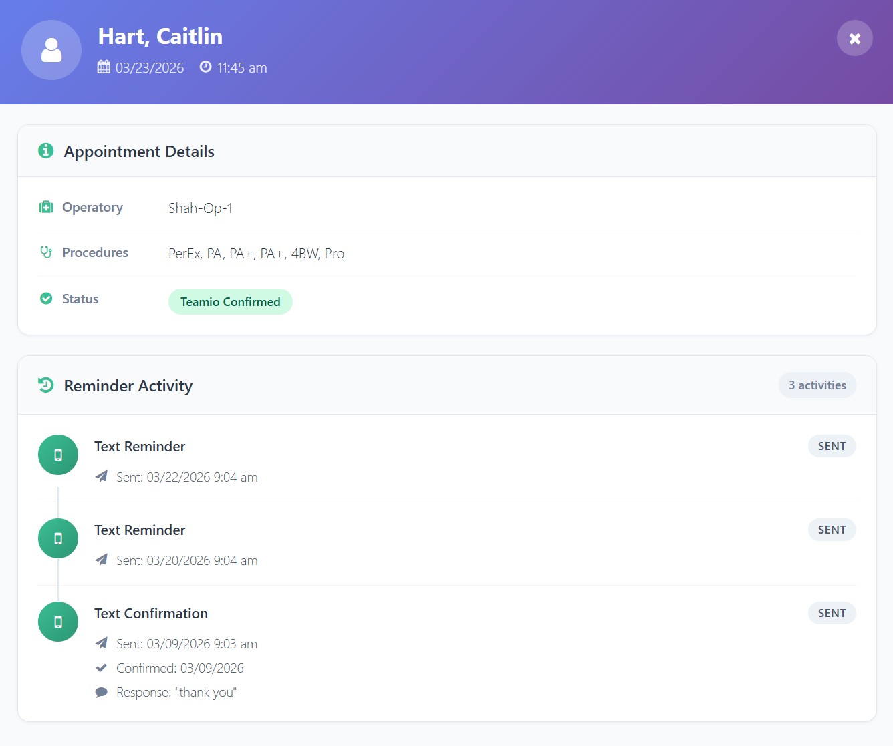Click the Text Confirmation phone icon
The height and width of the screenshot is (746, 893).
(x=58, y=622)
